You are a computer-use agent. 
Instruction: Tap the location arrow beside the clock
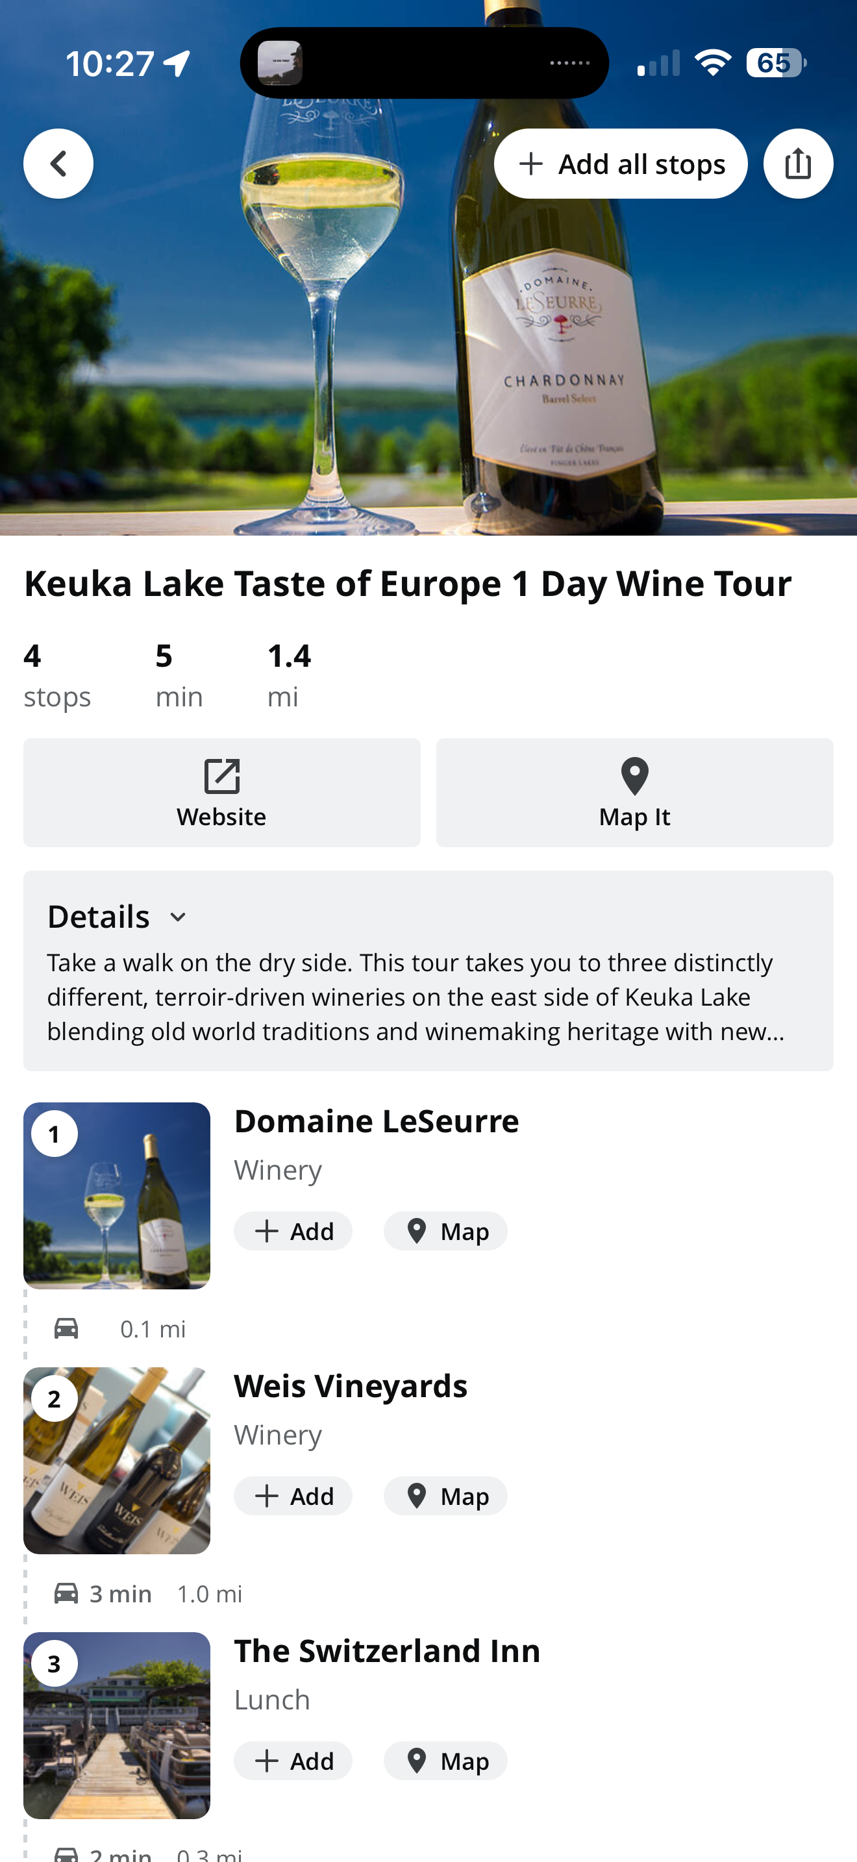[177, 64]
